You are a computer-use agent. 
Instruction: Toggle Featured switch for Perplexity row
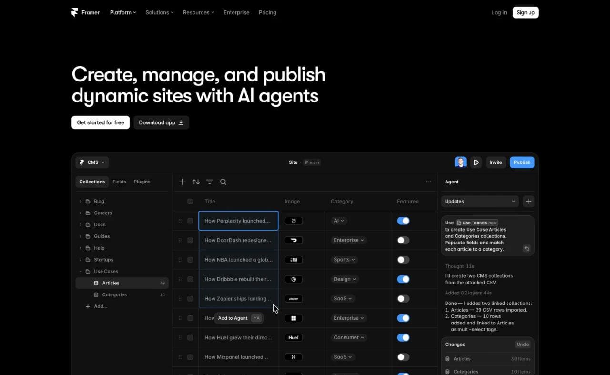coord(403,221)
